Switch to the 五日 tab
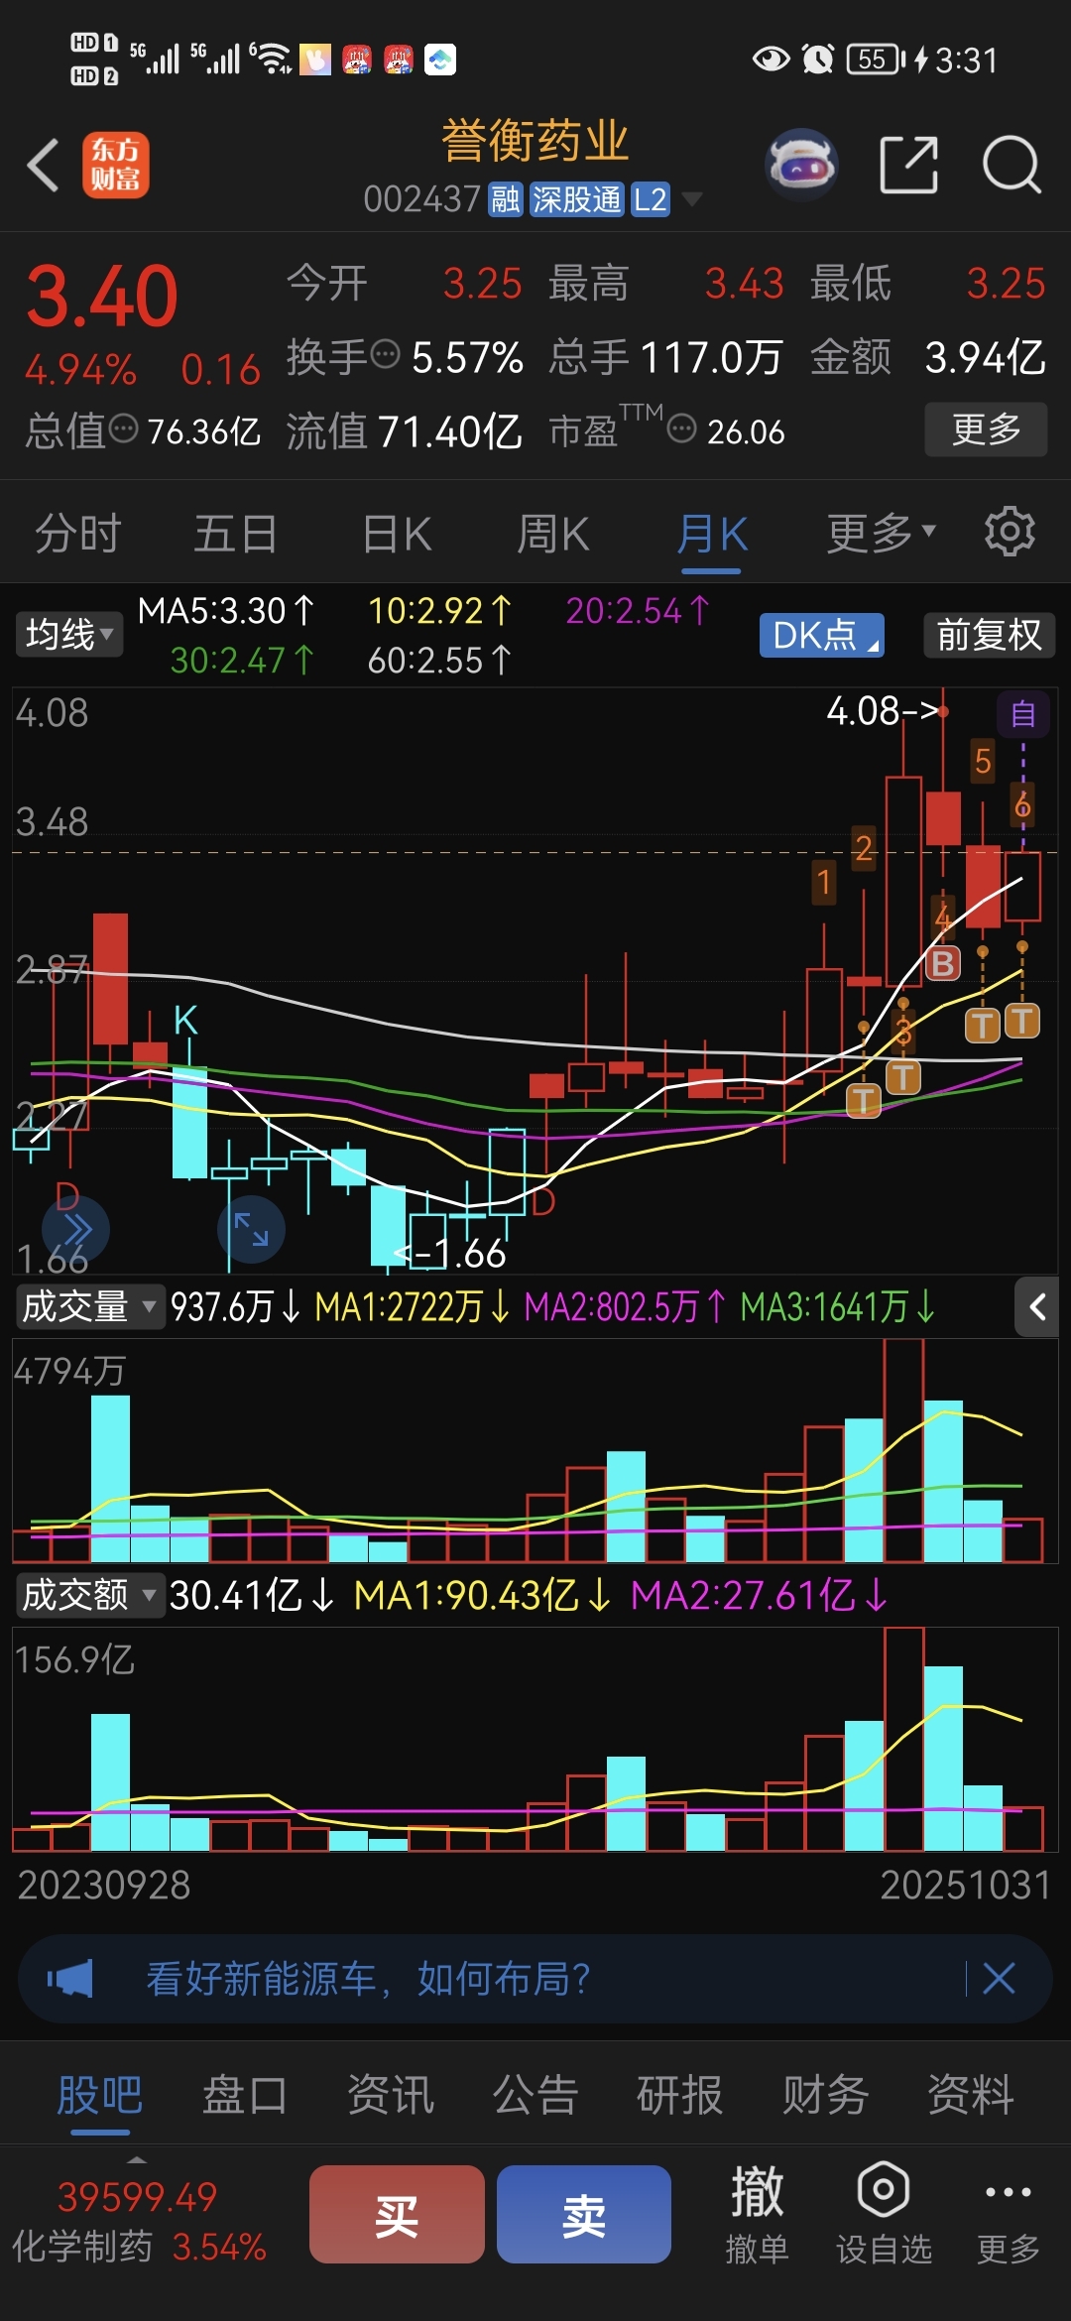The height and width of the screenshot is (2321, 1071). coord(235,534)
